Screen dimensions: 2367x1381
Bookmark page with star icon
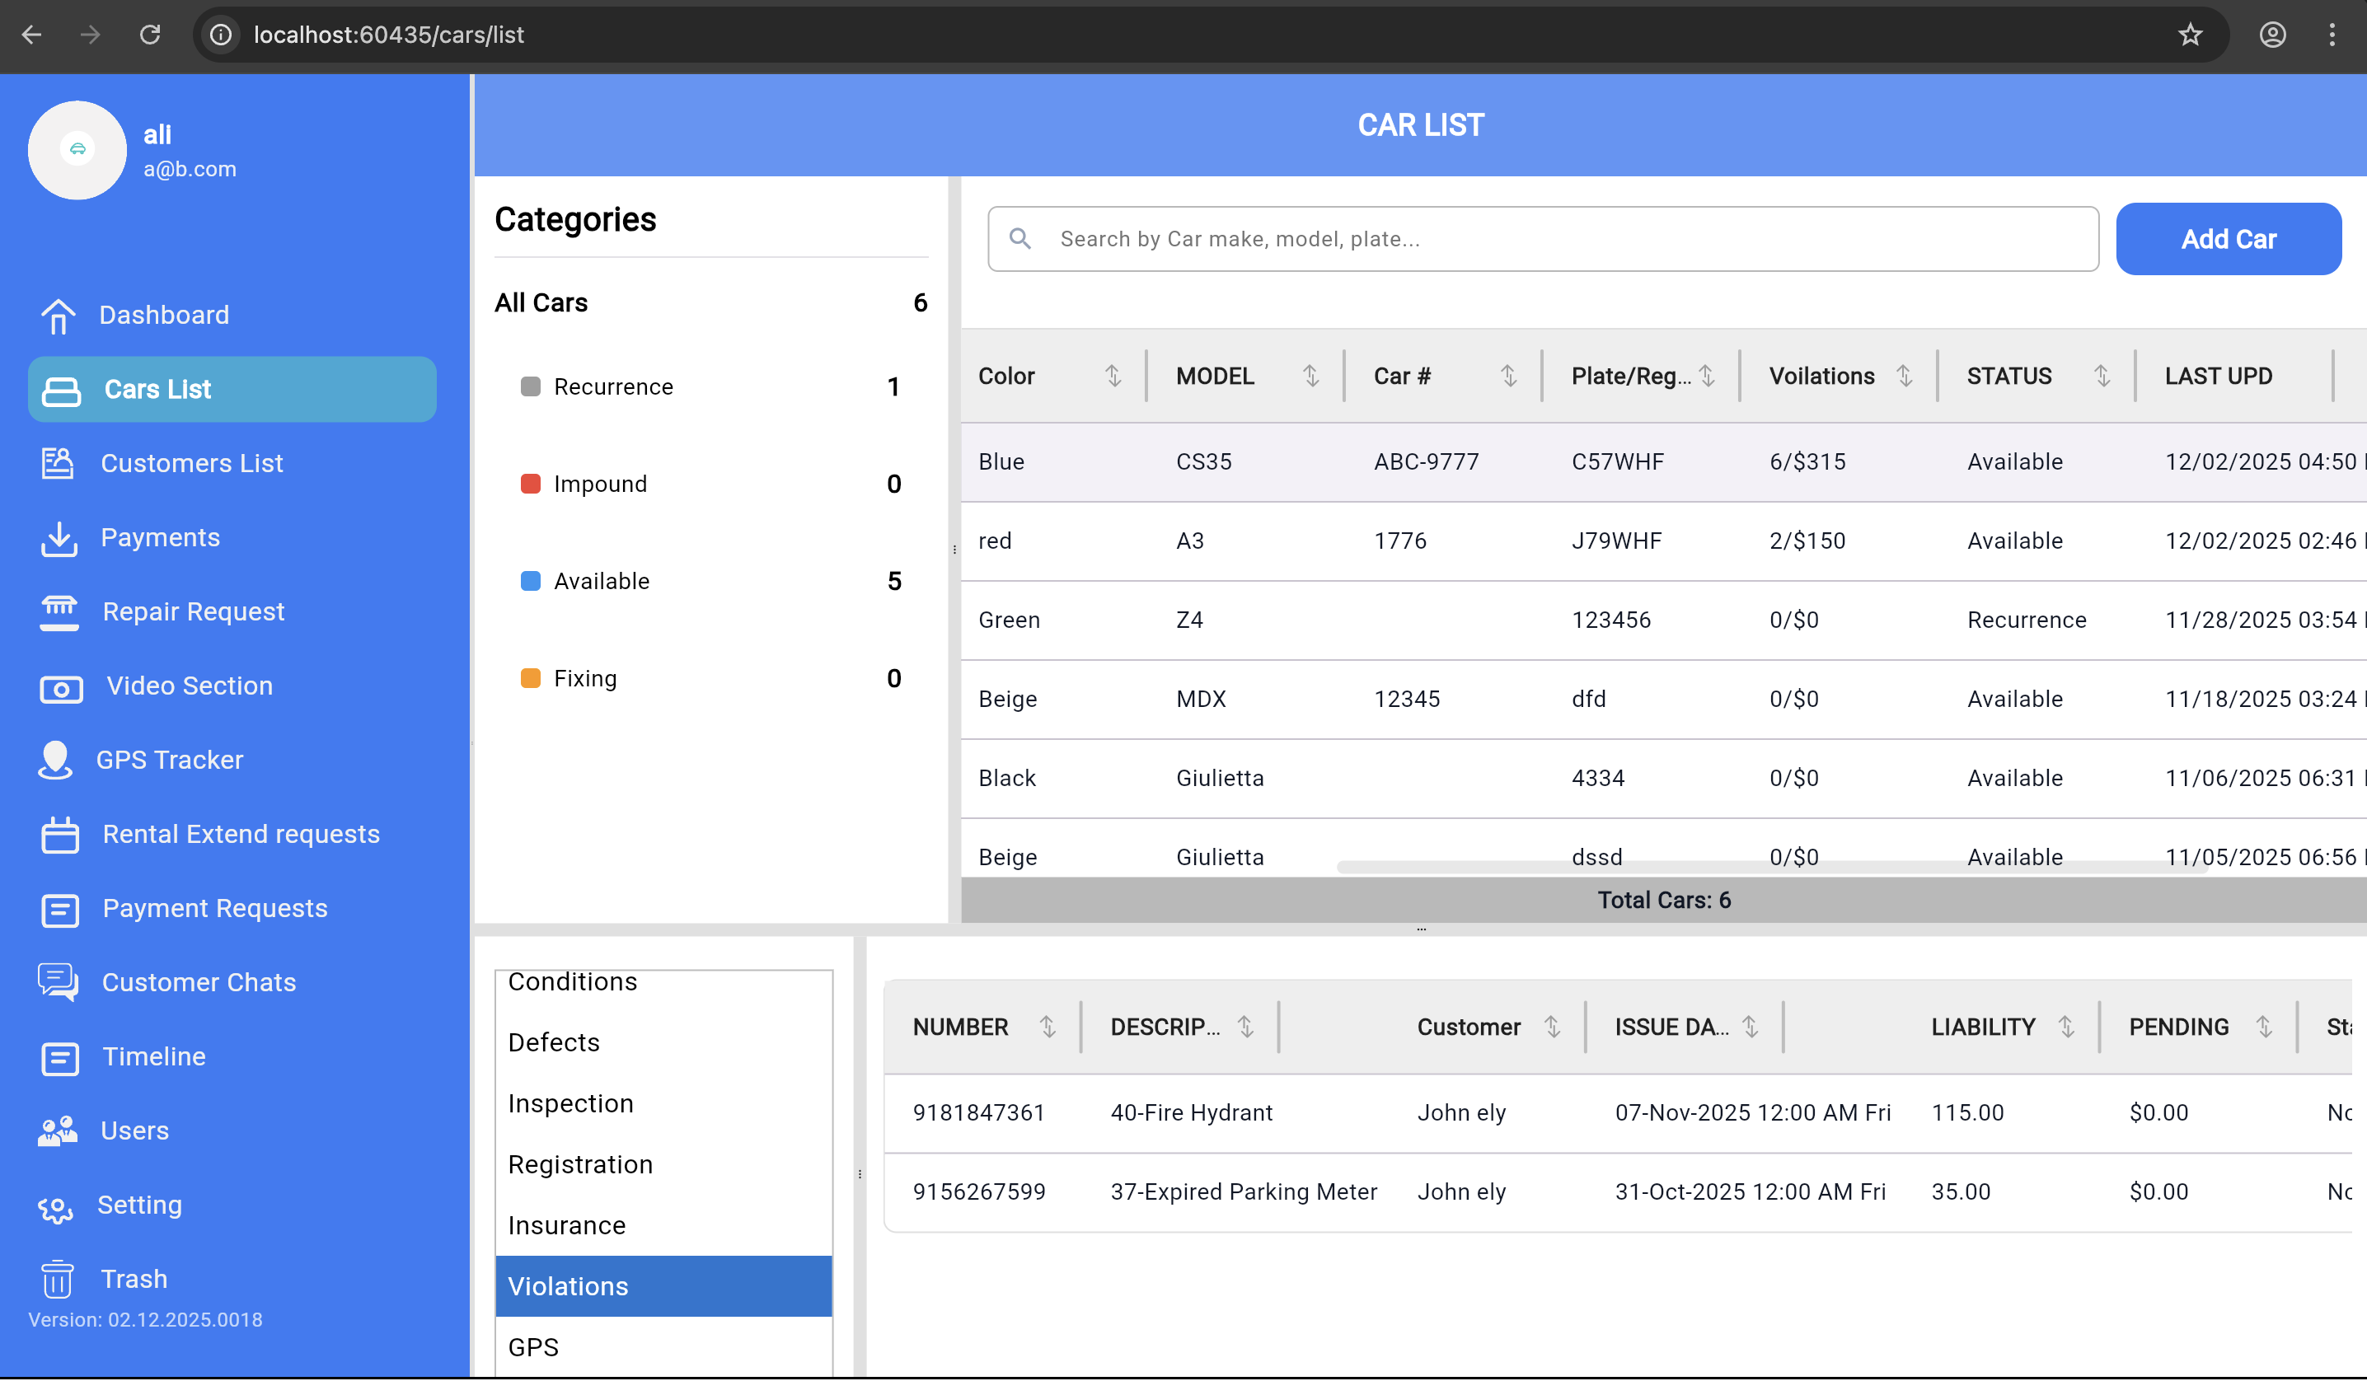(2190, 35)
